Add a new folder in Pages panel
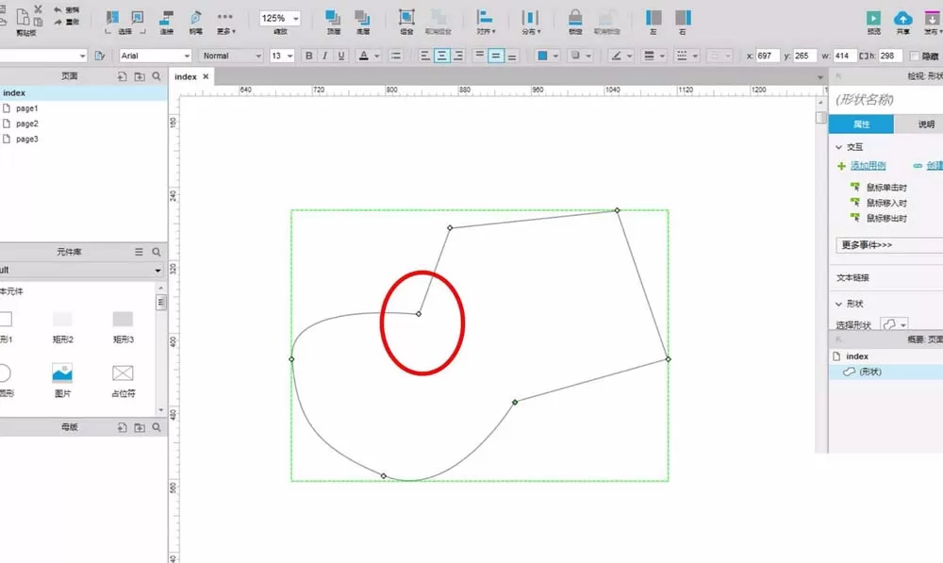943x563 pixels. [x=140, y=76]
